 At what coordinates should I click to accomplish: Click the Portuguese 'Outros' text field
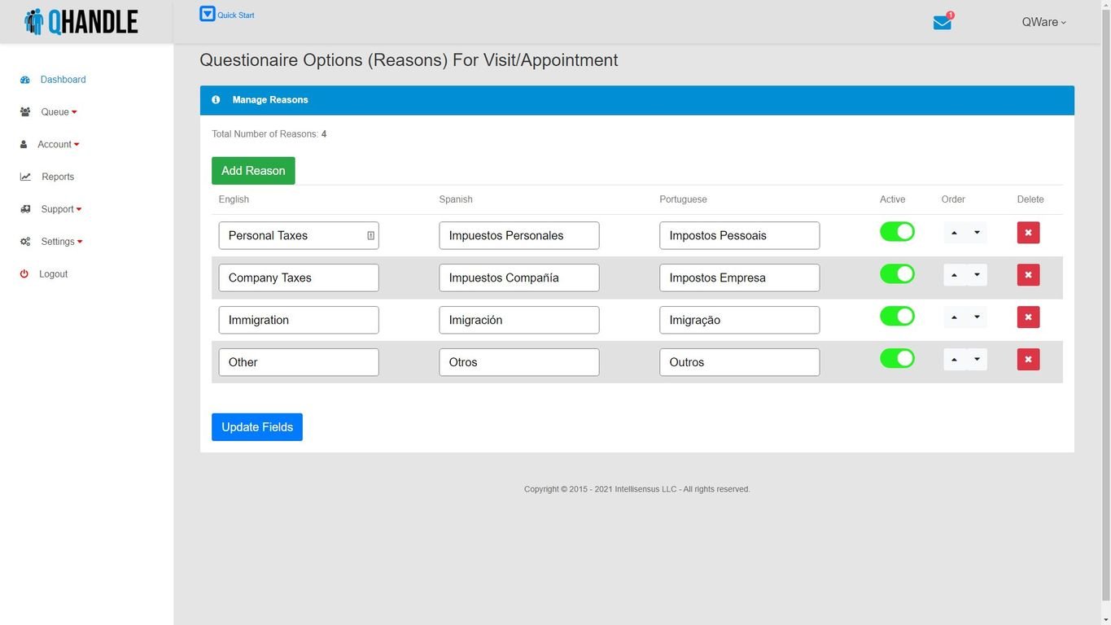tap(739, 363)
